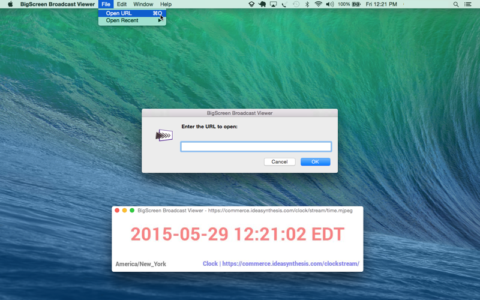Open the Bluetooth menu icon
480x300 pixels.
[307, 4]
